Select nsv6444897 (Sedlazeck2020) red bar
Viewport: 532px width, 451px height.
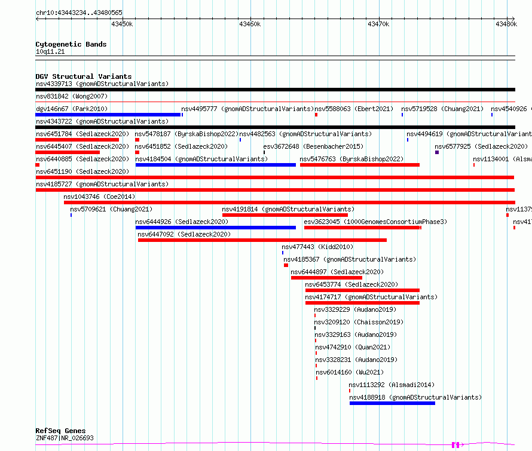326,278
